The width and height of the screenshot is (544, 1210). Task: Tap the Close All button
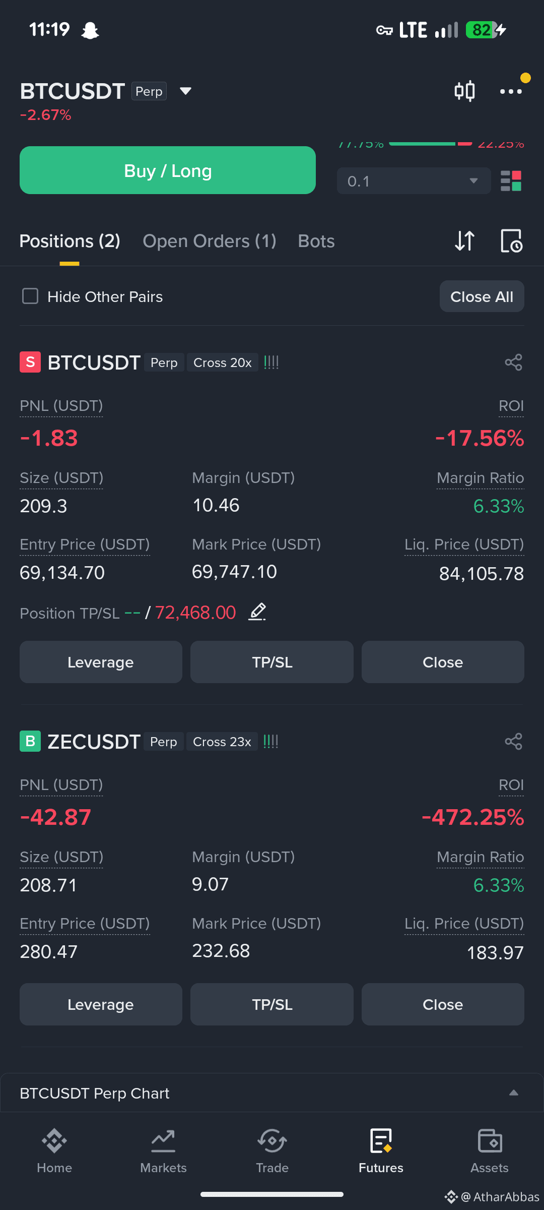pos(482,296)
